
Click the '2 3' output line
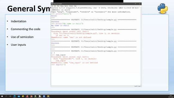click(53, 53)
